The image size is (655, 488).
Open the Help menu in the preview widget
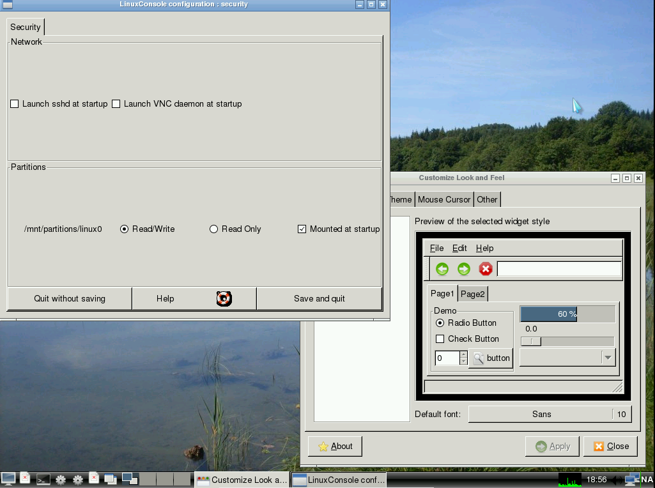point(484,248)
